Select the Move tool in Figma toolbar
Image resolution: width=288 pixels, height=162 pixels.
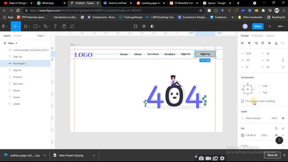tap(15, 27)
